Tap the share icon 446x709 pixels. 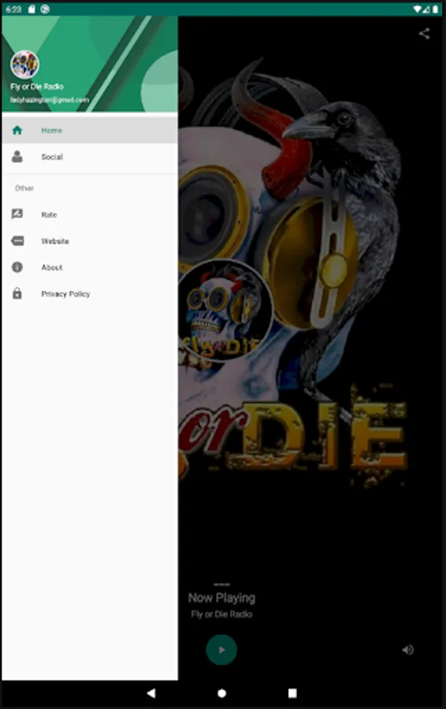pos(424,33)
